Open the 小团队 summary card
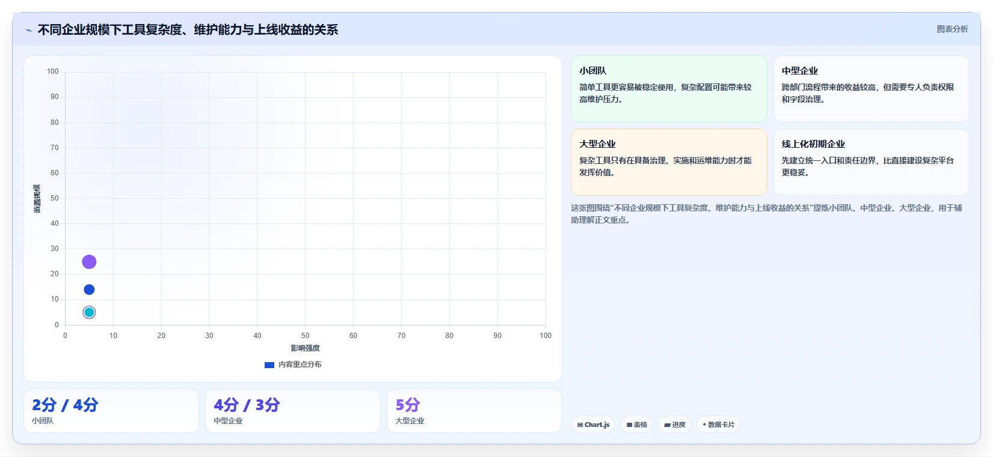993x457 pixels. click(x=669, y=89)
